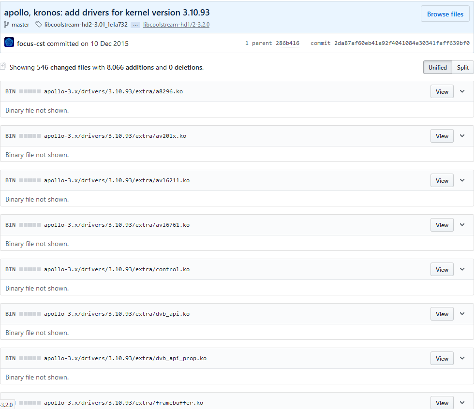475x409 pixels.
Task: Open the 546 changed files list
Action: [x=63, y=68]
